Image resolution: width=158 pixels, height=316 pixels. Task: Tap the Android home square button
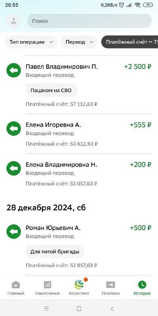pyautogui.click(x=79, y=308)
